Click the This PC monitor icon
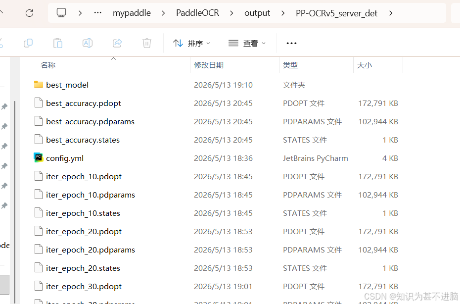This screenshot has width=460, height=304. click(x=61, y=13)
